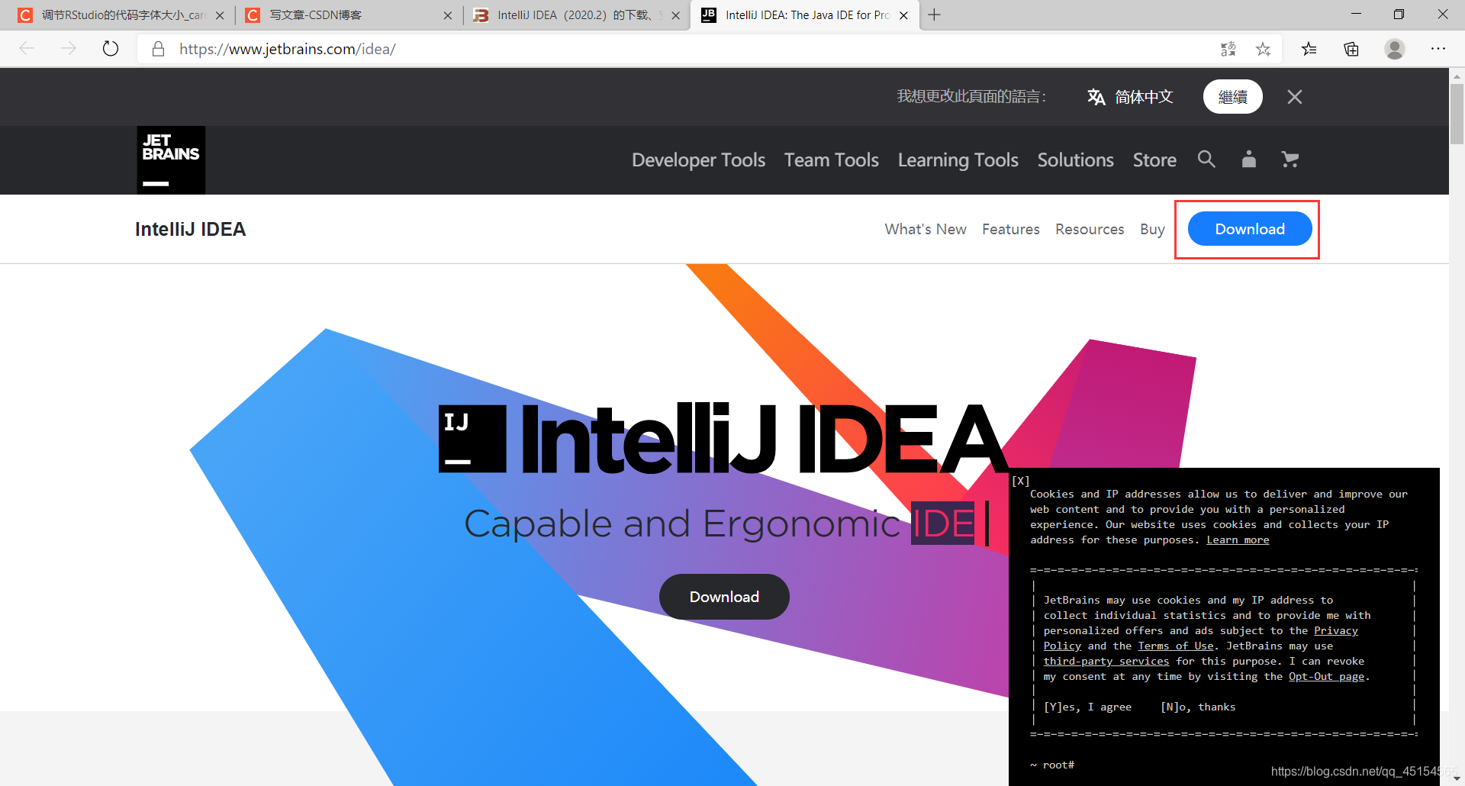Open the site search magnifier icon
1465x786 pixels.
pos(1206,159)
